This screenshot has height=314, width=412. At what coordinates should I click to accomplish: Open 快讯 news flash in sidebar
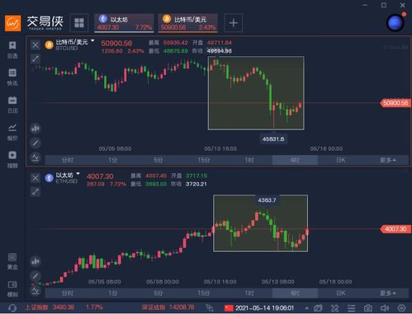pyautogui.click(x=12, y=77)
